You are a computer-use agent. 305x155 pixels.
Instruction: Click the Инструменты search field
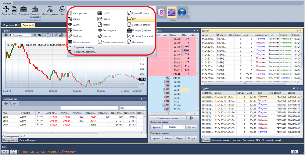[89, 108]
